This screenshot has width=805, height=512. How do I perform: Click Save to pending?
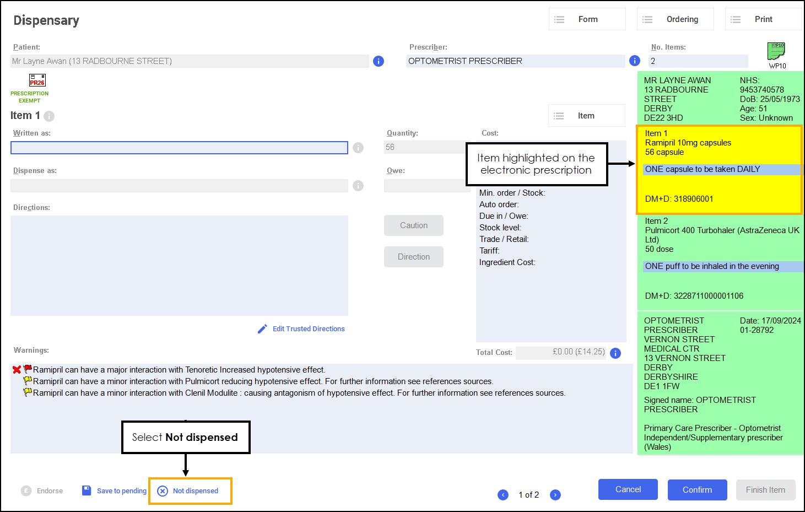(x=115, y=491)
